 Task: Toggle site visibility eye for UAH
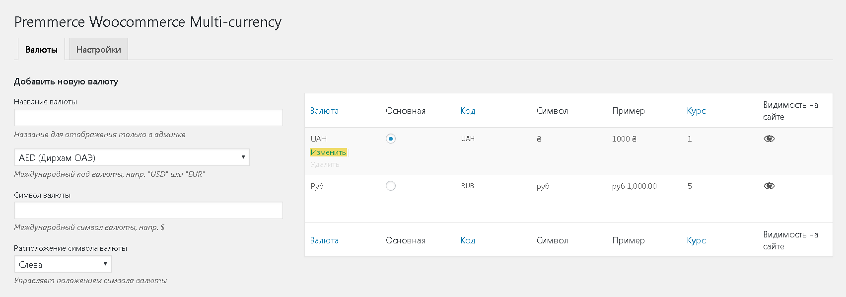point(769,139)
